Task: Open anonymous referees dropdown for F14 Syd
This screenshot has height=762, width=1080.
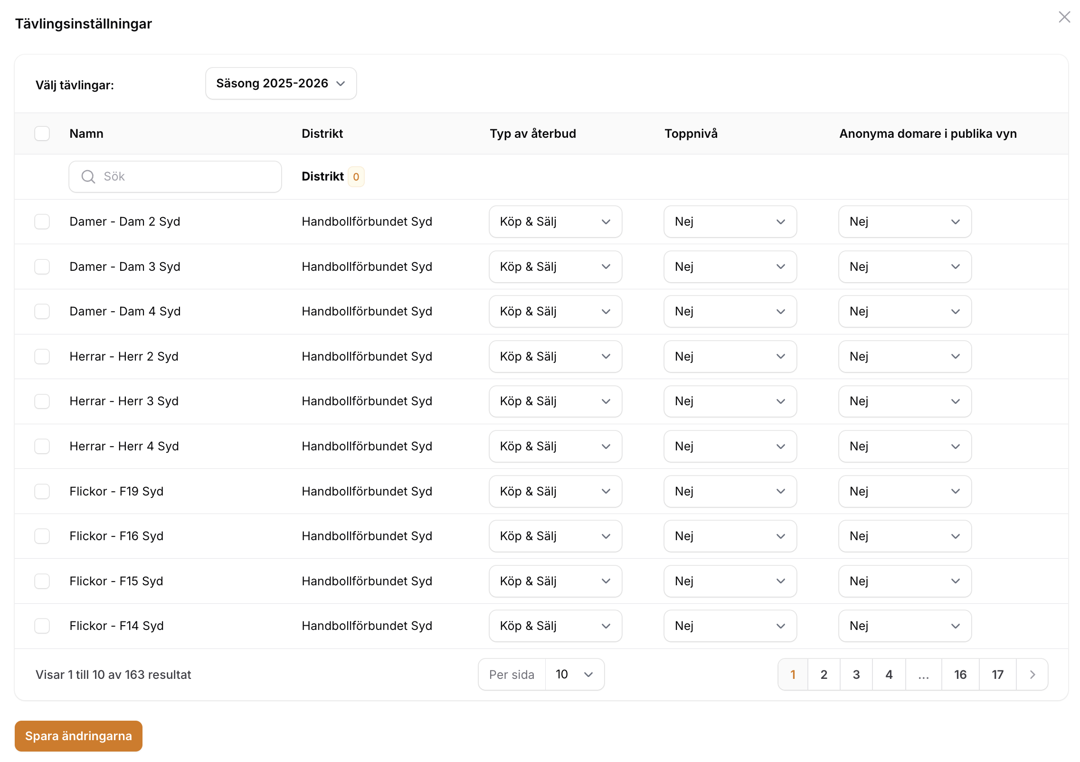Action: click(x=905, y=626)
